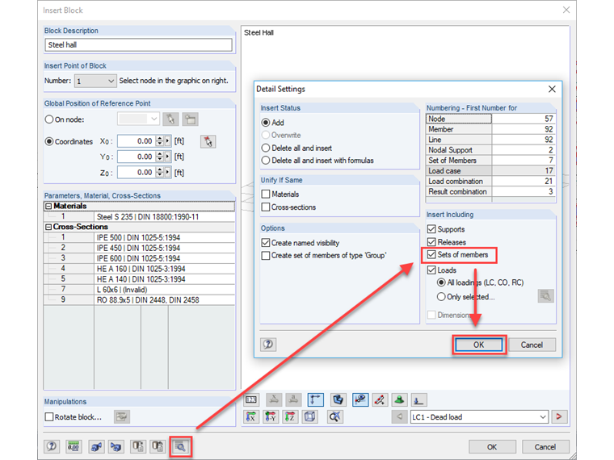Screen dimensions: 614x460
Task: Toggle the load display icon
Action: (x=418, y=399)
